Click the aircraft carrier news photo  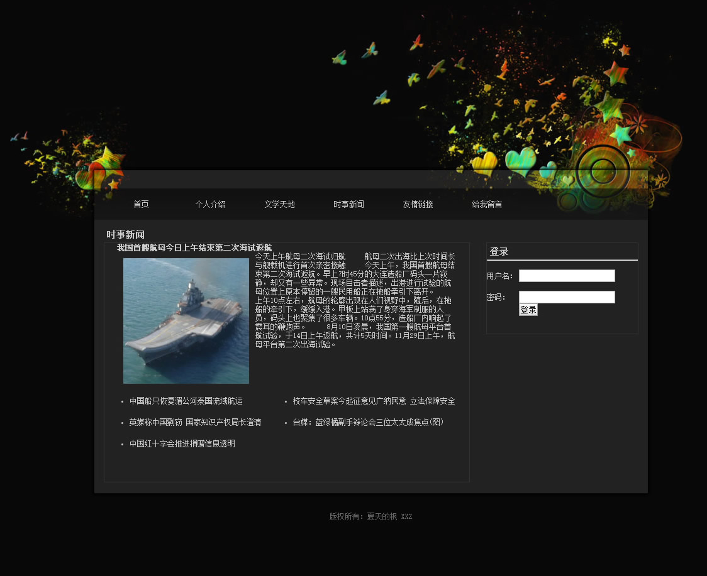pos(186,320)
